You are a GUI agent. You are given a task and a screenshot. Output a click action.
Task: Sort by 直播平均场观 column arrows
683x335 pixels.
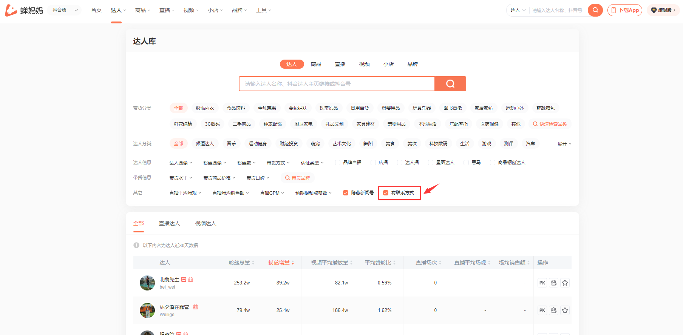coord(489,263)
